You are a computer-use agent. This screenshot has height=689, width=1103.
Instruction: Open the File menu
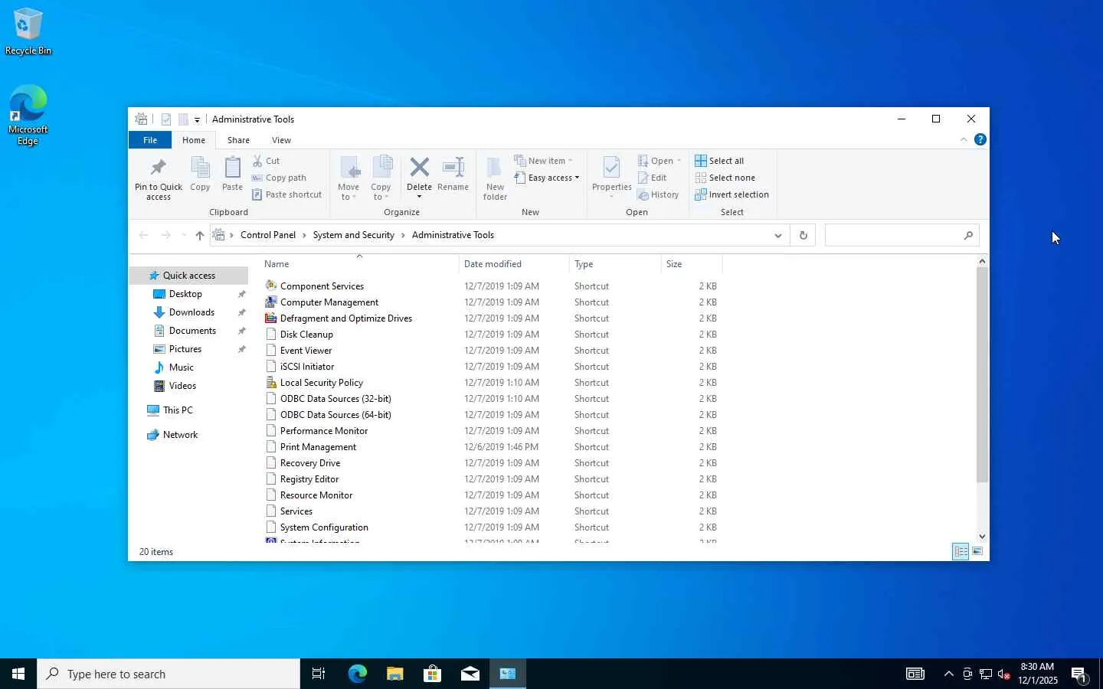tap(150, 140)
